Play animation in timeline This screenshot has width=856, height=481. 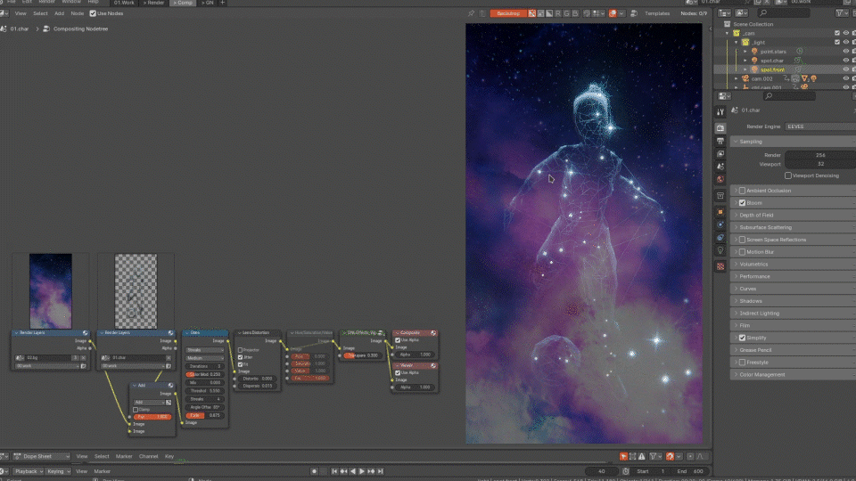[361, 471]
